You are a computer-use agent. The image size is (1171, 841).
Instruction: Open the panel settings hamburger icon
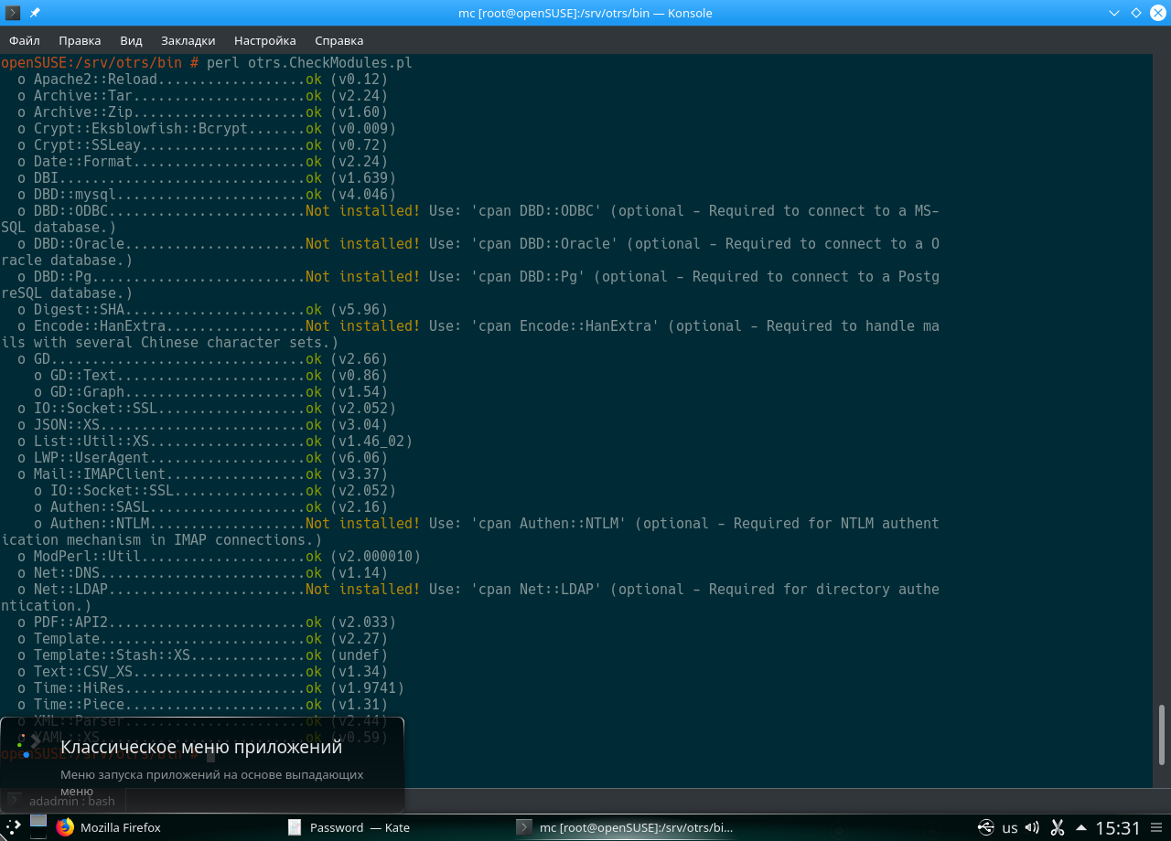[x=1156, y=827]
